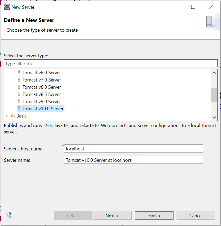Open the dialog help question mark icon
This screenshot has width=221, height=226.
(10, 215)
